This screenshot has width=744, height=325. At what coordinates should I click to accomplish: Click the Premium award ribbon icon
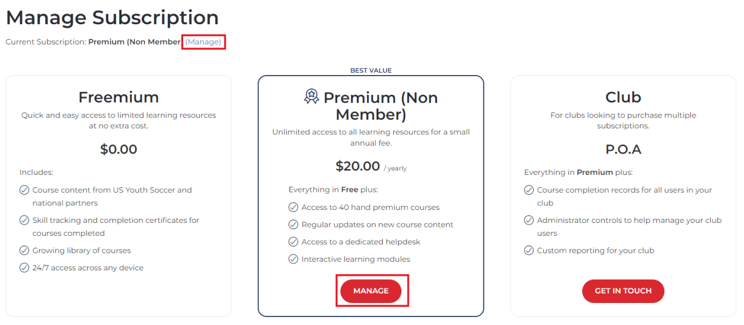point(312,96)
